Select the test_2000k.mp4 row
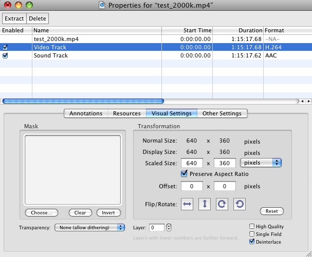This screenshot has height=257, width=312. 156,39
